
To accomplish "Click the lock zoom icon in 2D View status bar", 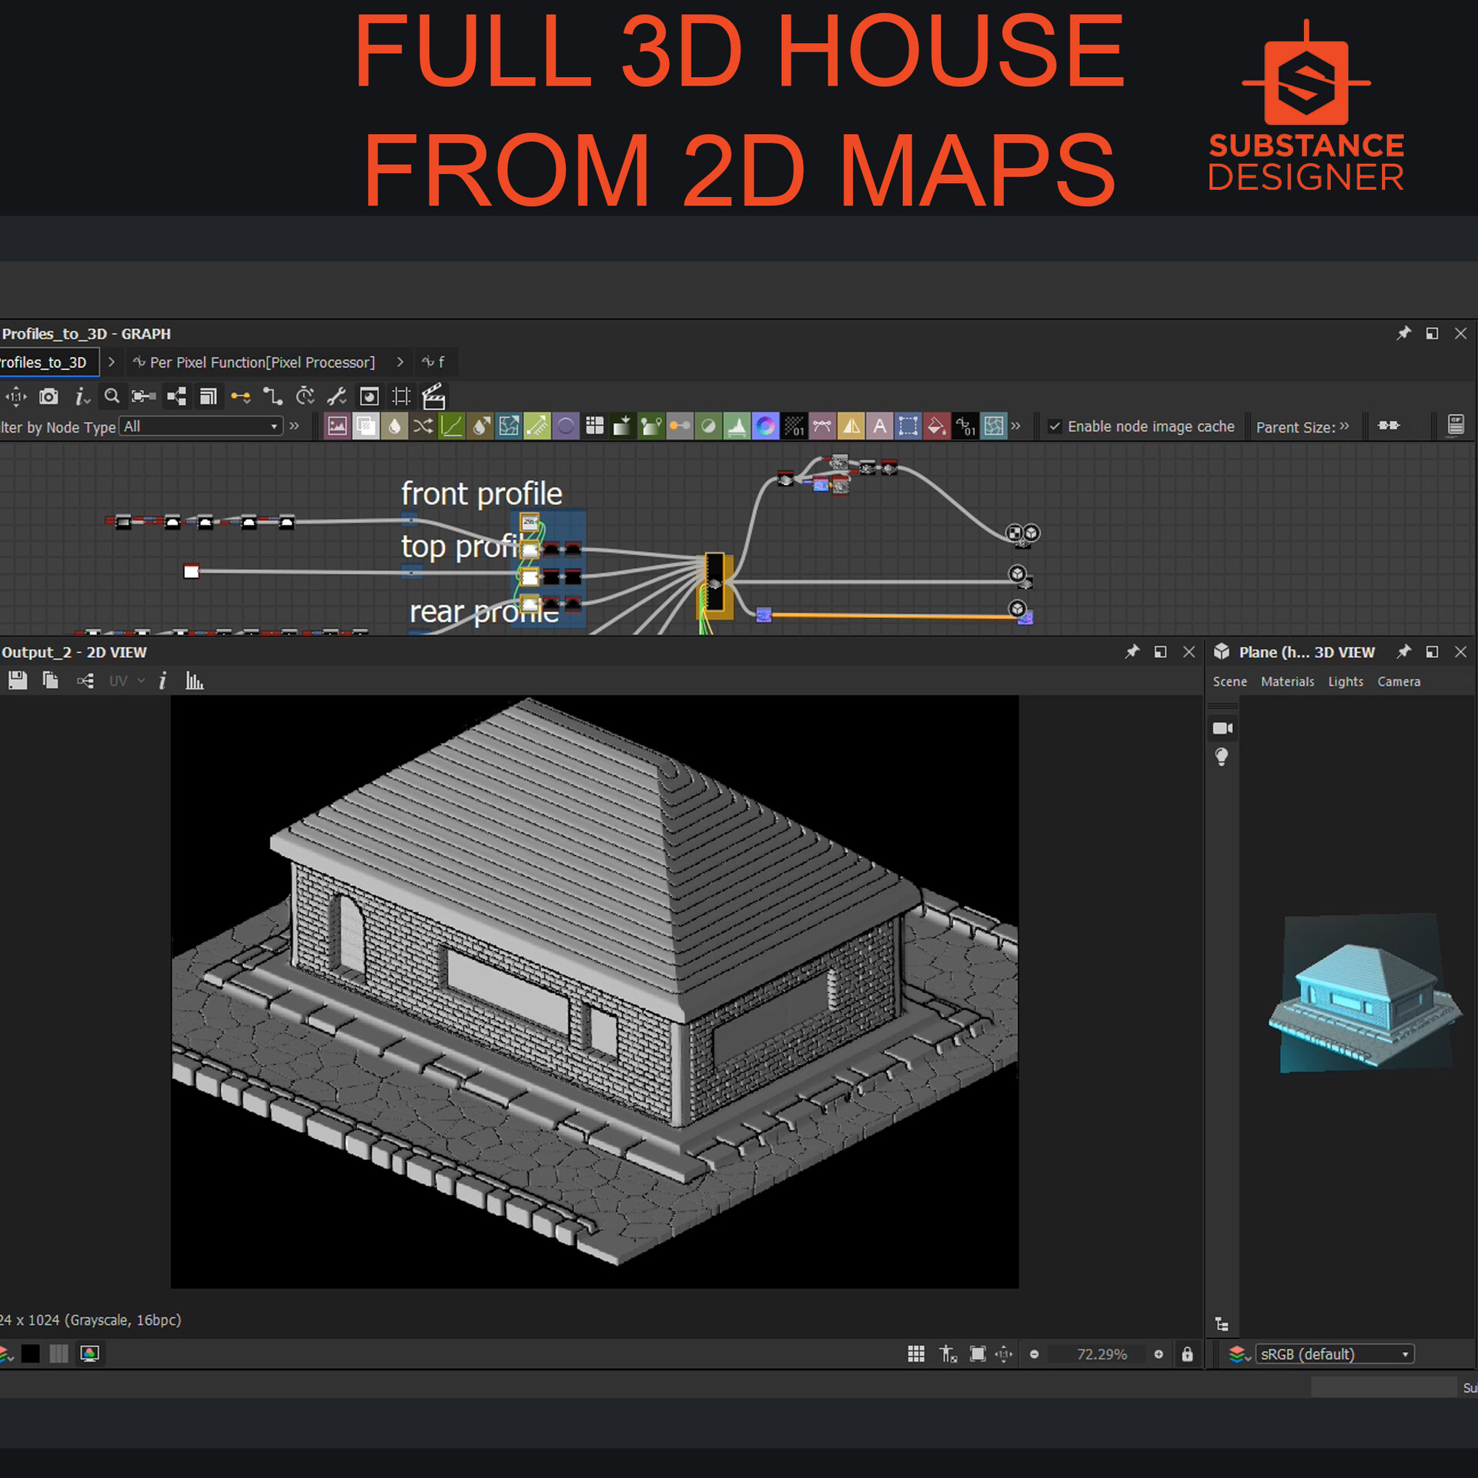I will pos(1188,1354).
